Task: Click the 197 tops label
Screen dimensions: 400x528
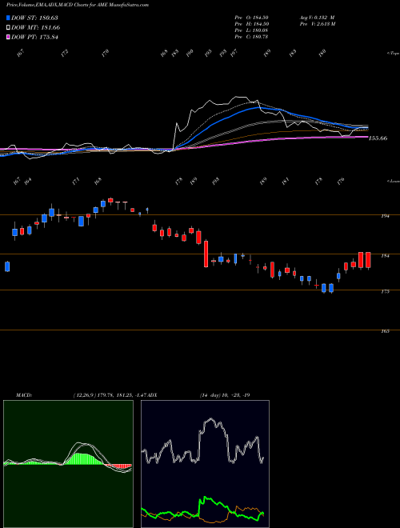Action: 234,53
